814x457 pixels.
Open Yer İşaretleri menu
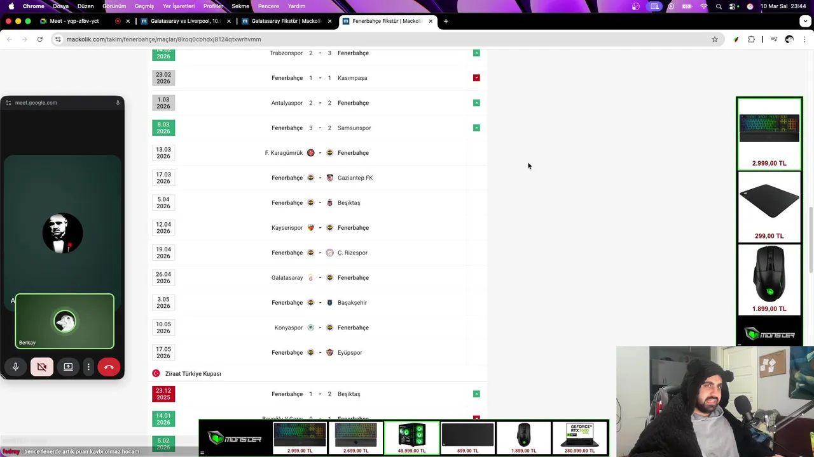pos(179,6)
